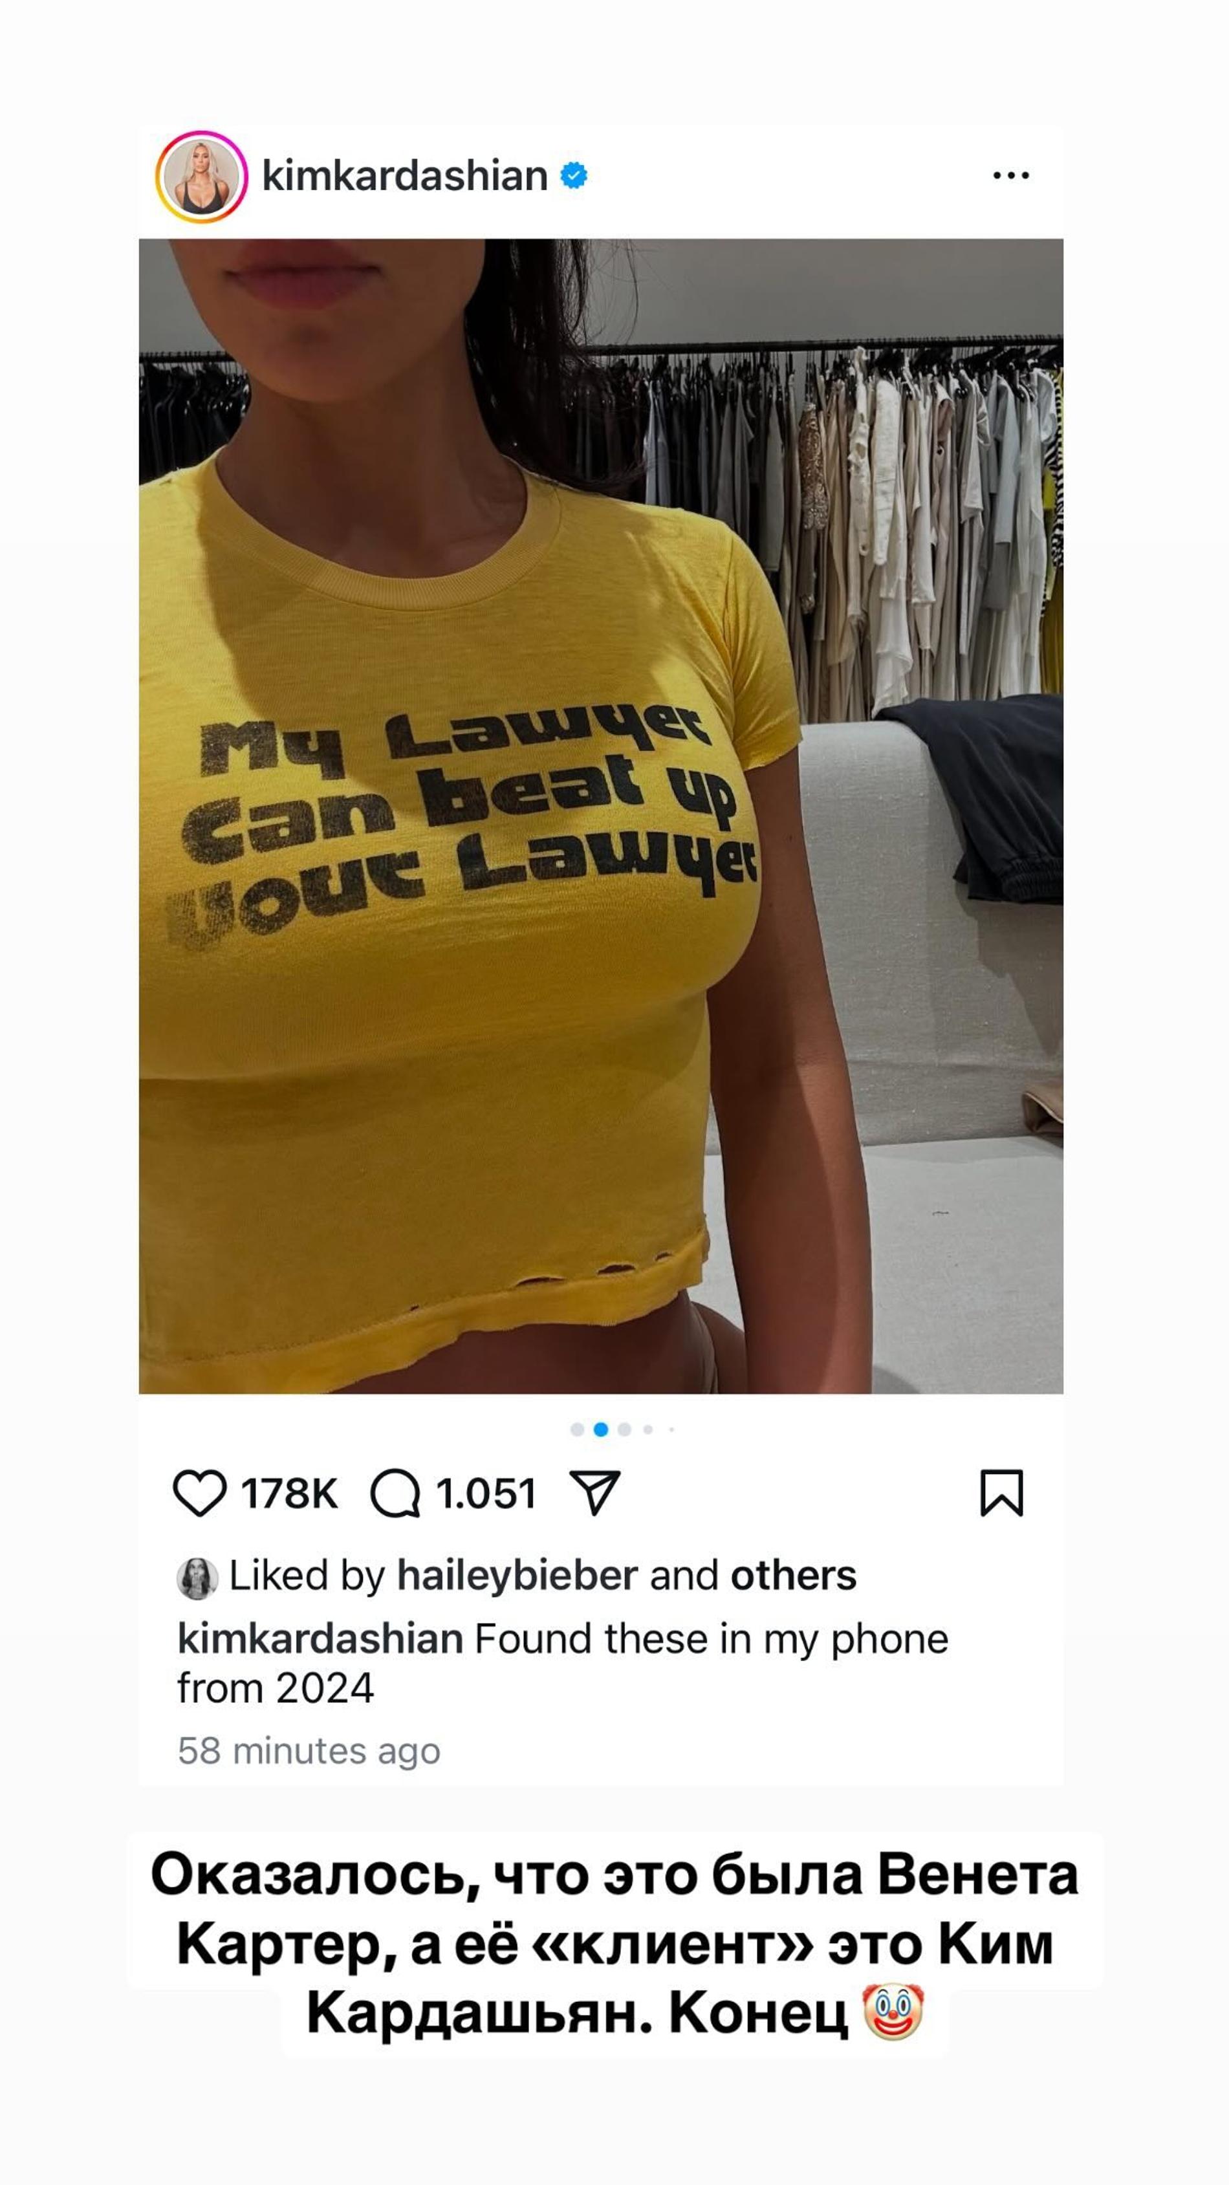Click the blue verified badge
The height and width of the screenshot is (2185, 1229).
click(574, 175)
